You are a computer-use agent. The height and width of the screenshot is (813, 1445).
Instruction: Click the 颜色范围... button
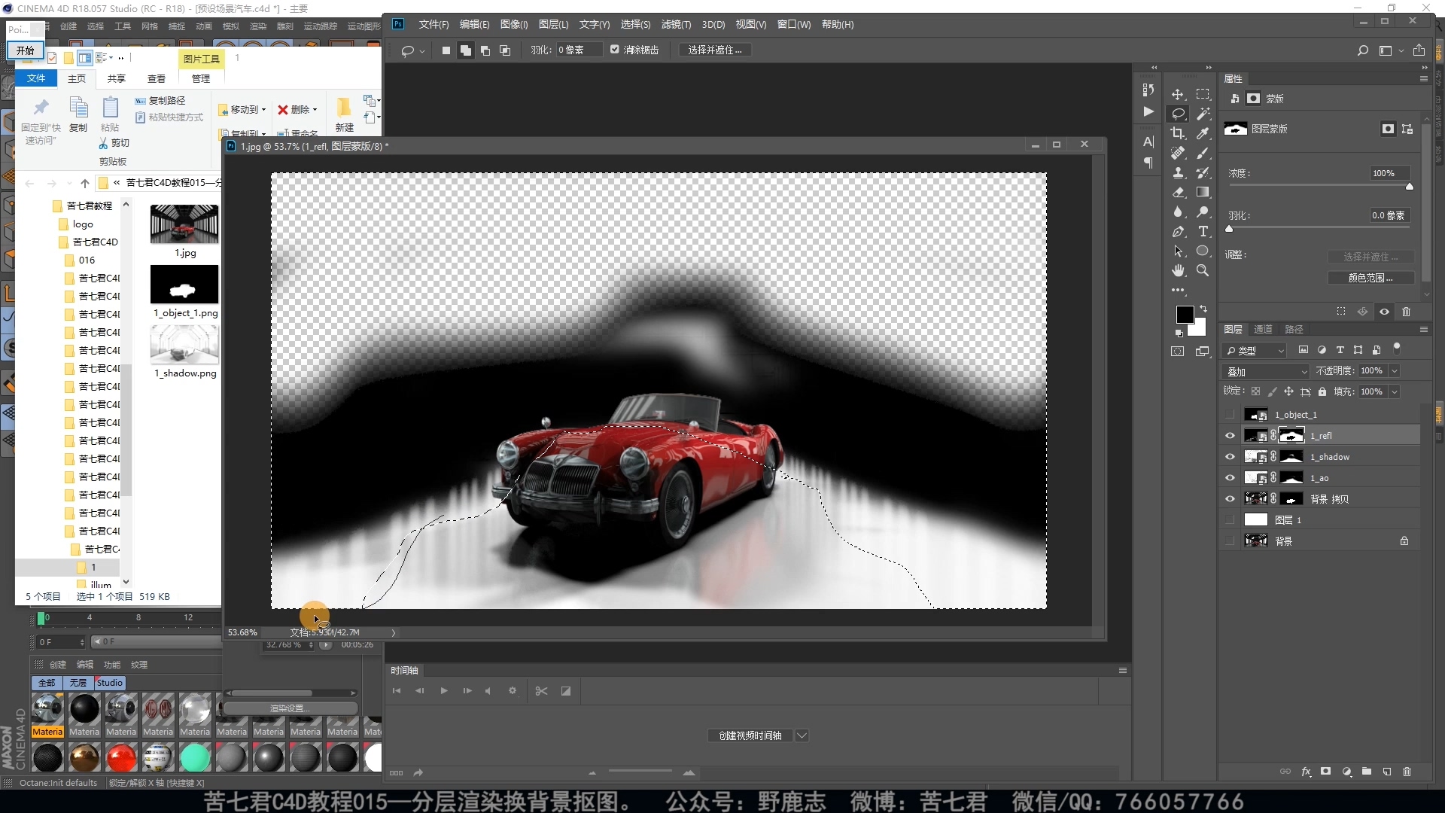click(x=1370, y=278)
